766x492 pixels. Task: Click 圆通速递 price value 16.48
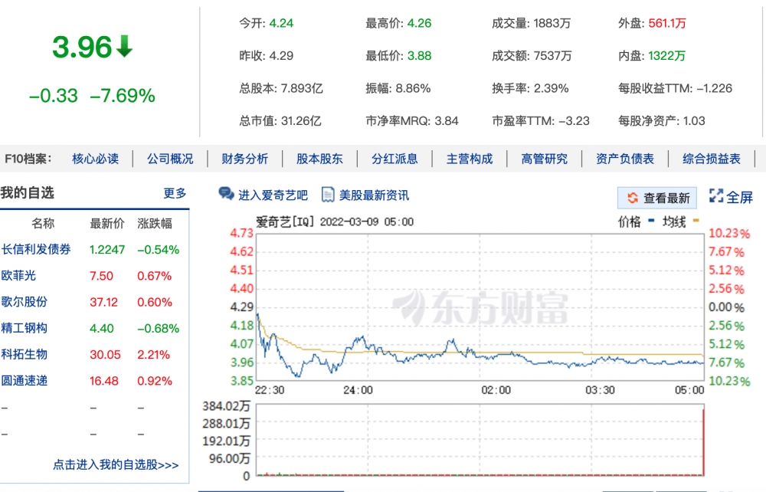tap(103, 381)
